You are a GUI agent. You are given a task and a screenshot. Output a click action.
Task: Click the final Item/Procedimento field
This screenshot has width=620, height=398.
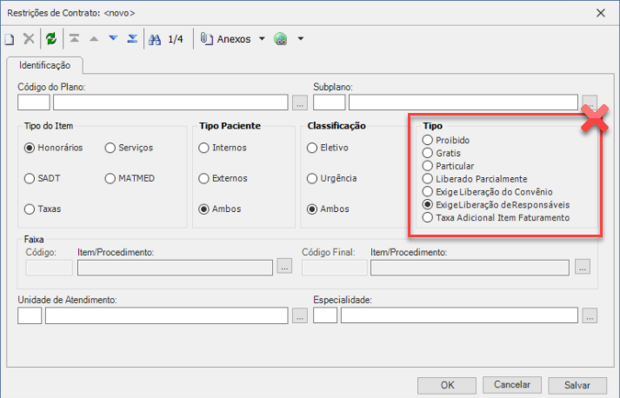470,268
